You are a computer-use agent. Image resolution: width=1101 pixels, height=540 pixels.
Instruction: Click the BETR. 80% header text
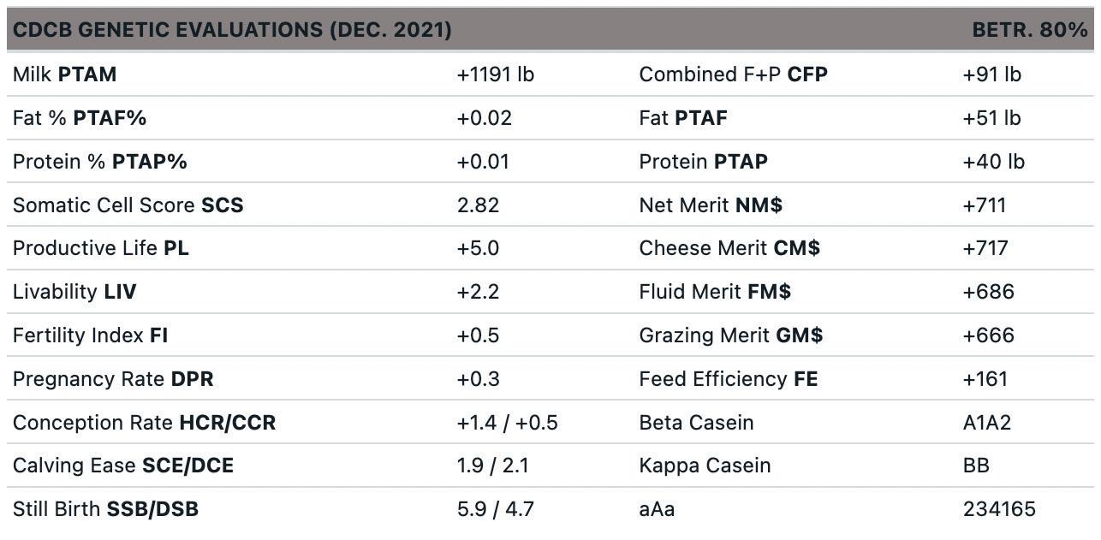[1029, 30]
